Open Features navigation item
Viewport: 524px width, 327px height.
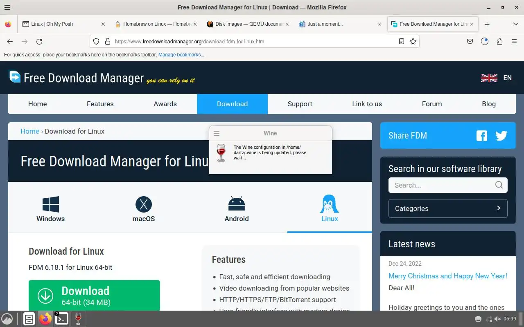coord(100,104)
